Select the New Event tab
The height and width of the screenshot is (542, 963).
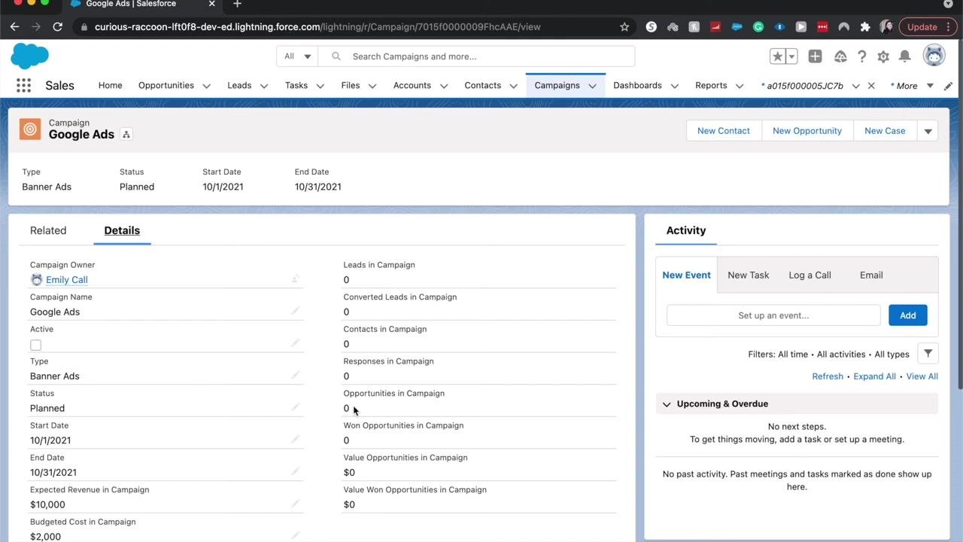(x=686, y=275)
